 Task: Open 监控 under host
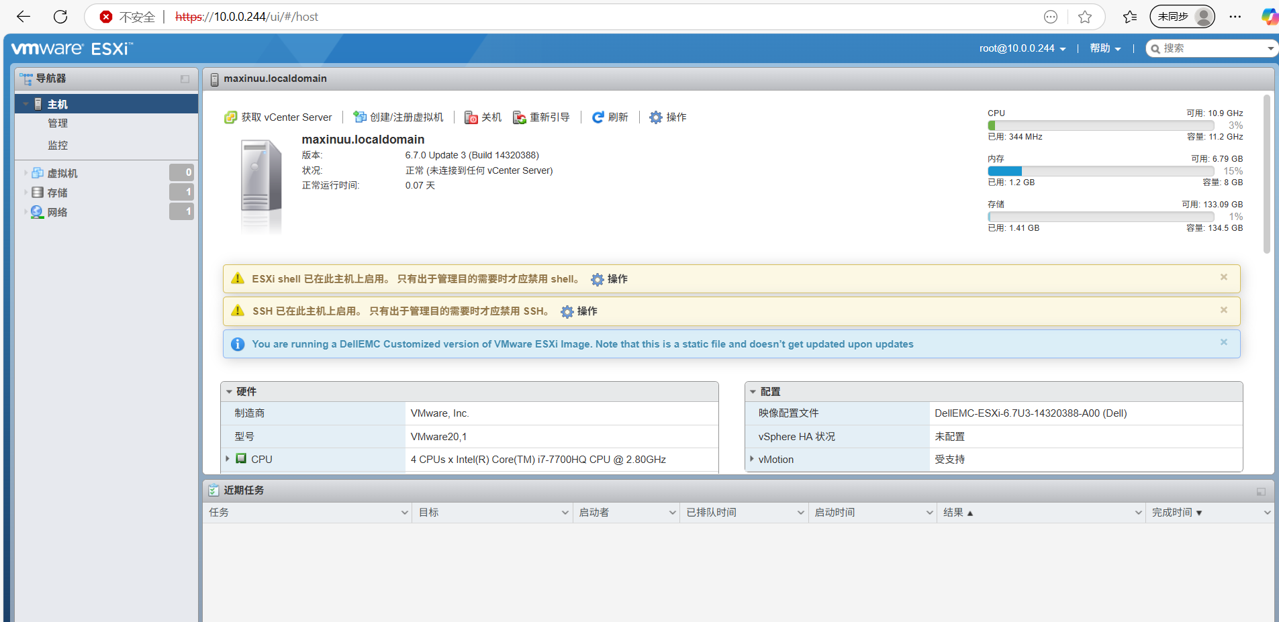(58, 145)
